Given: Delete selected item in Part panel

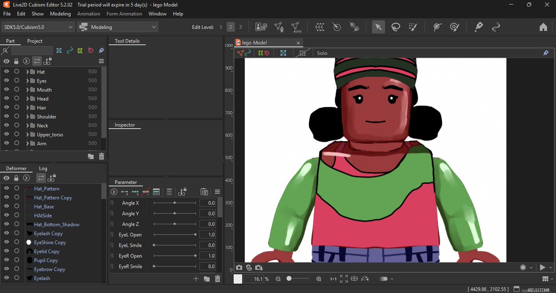Looking at the screenshot, I should [x=101, y=156].
